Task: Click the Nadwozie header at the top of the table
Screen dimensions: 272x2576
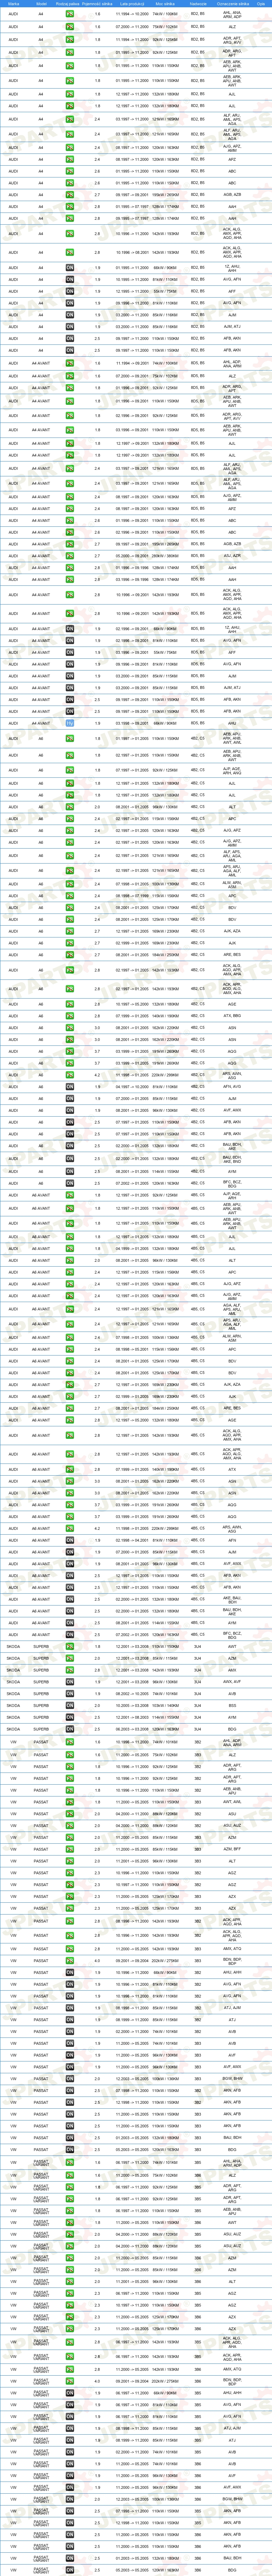Action: (x=198, y=4)
